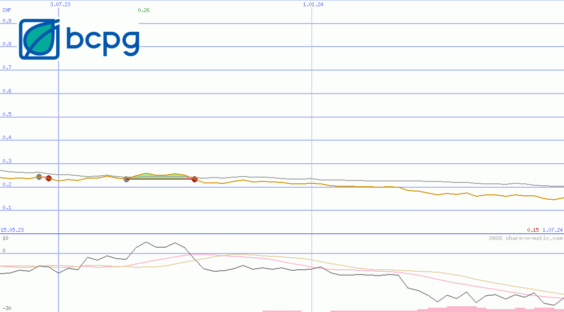
Task: Click the green 0.26 high value
Action: click(144, 10)
